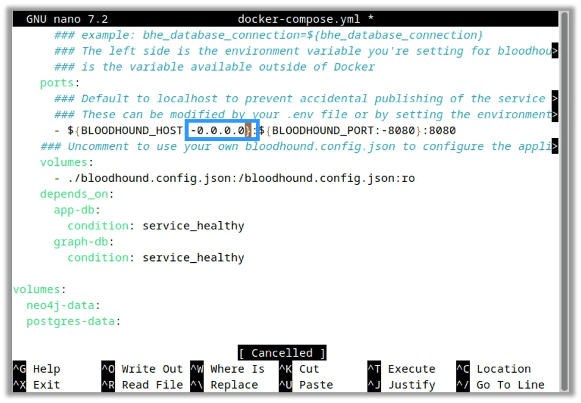Click the ^K Cut shortcut
Image resolution: width=581 pixels, height=403 pixels.
[299, 369]
